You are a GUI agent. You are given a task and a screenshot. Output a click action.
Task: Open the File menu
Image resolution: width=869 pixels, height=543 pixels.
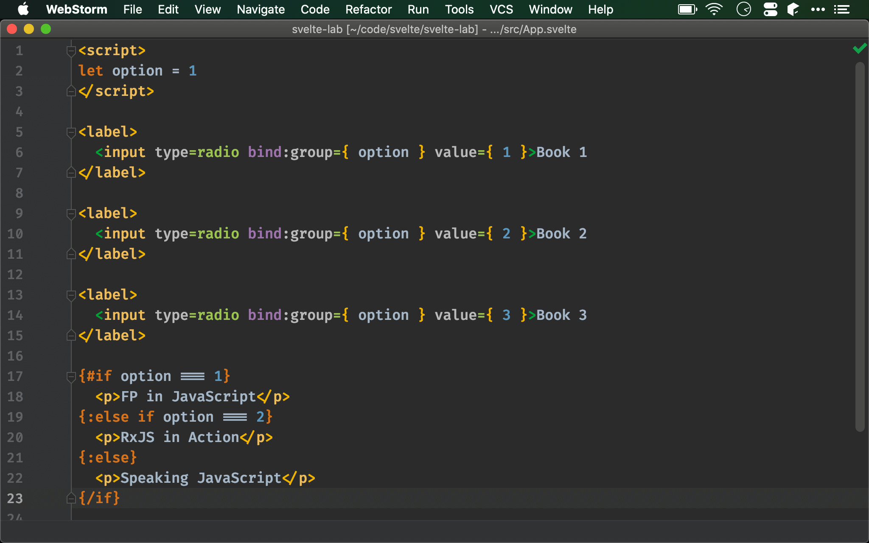point(132,9)
